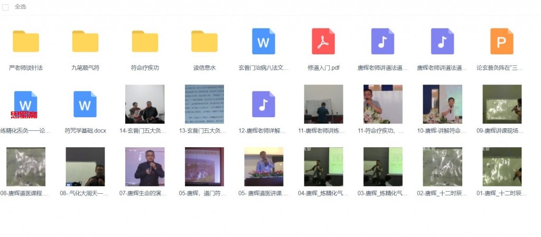This screenshot has height=237, width=541.
Task: Open the 04-唐辉_炼精化气 thumbnail
Action: (x=324, y=167)
